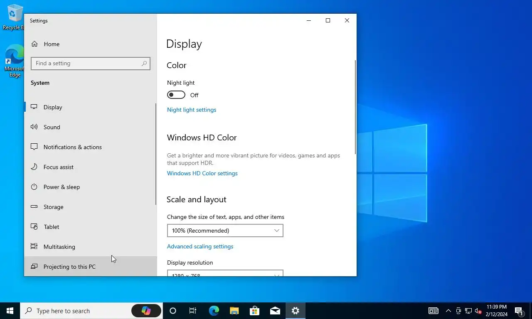This screenshot has width=532, height=319.
Task: Open Notifications & actions settings page
Action: [x=90, y=147]
